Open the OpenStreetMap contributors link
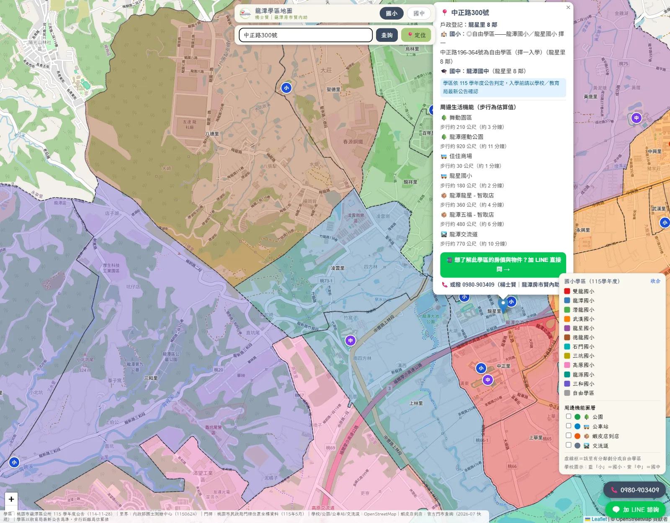The height and width of the screenshot is (523, 670). pos(634,519)
